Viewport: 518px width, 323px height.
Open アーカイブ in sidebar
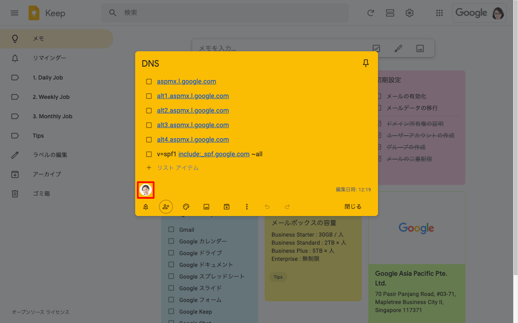coord(57,174)
